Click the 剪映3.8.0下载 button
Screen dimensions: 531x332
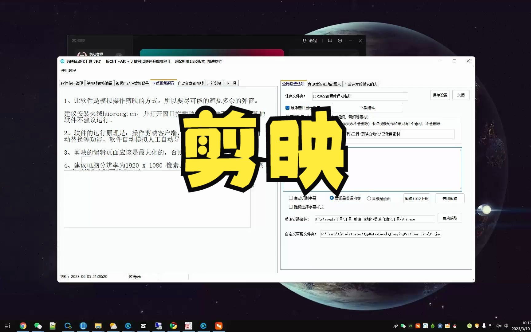click(x=416, y=199)
